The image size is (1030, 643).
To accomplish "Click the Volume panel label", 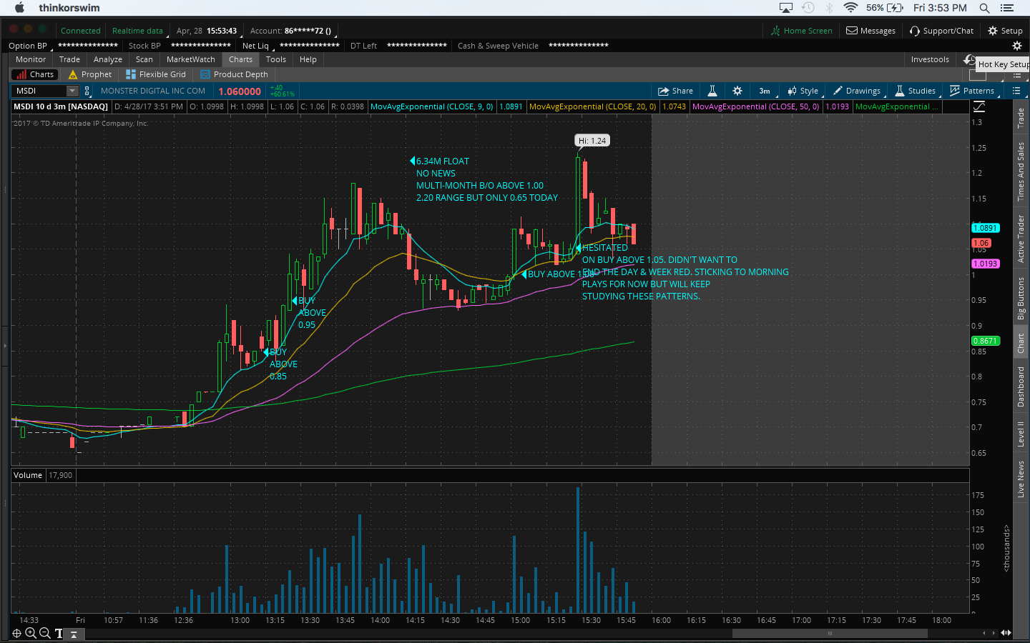I will tap(28, 475).
